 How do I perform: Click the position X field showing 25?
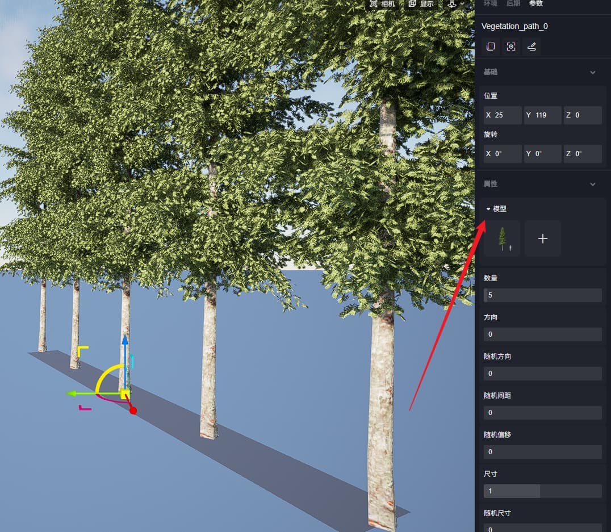pos(503,115)
